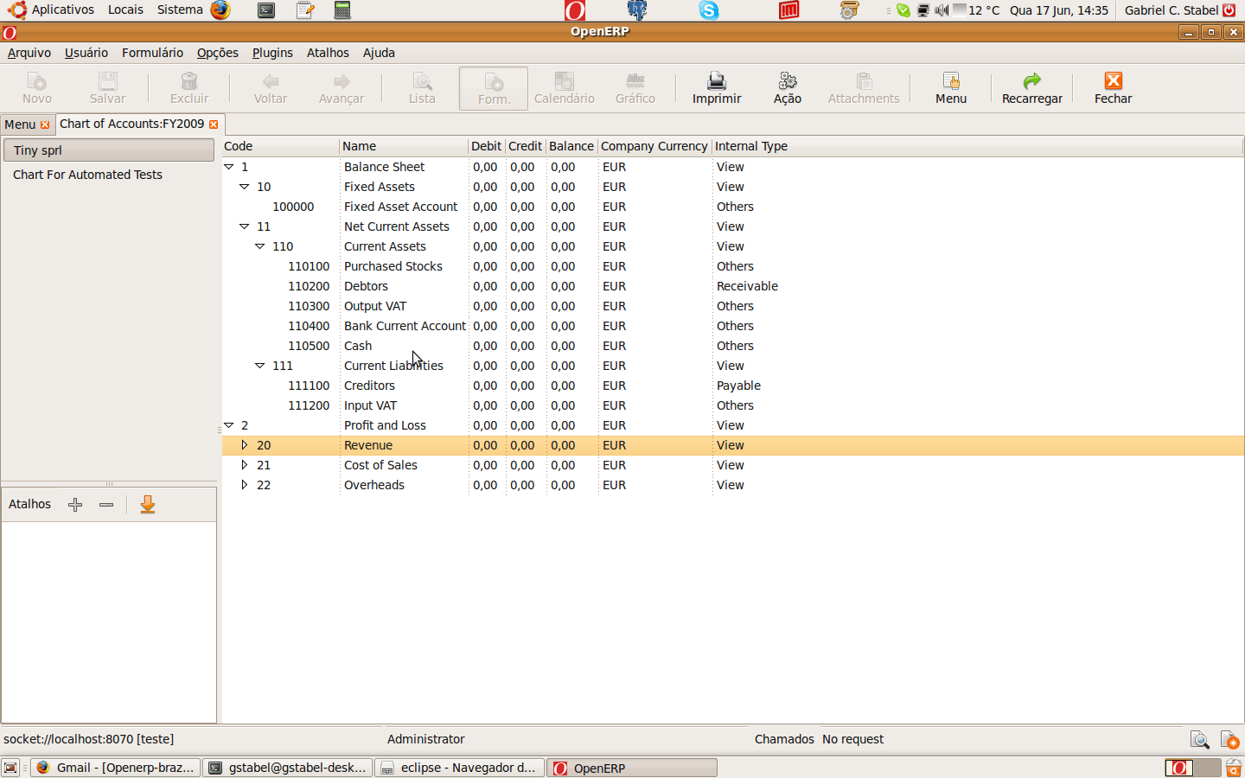This screenshot has height=778, width=1245.
Task: Expand account 20 Revenue
Action: point(245,445)
